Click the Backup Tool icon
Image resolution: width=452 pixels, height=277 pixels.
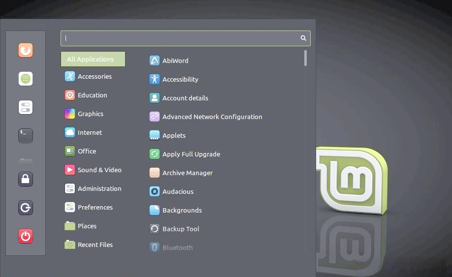[x=155, y=229]
